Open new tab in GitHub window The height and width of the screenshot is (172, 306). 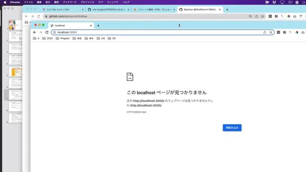pyautogui.click(x=227, y=10)
